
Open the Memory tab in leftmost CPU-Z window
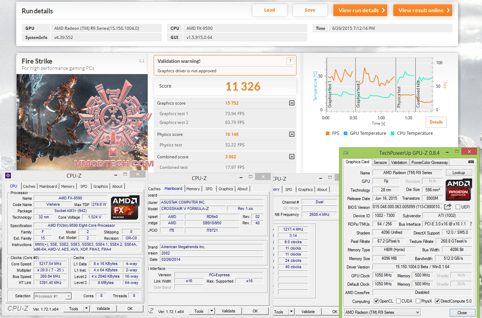[x=68, y=186]
